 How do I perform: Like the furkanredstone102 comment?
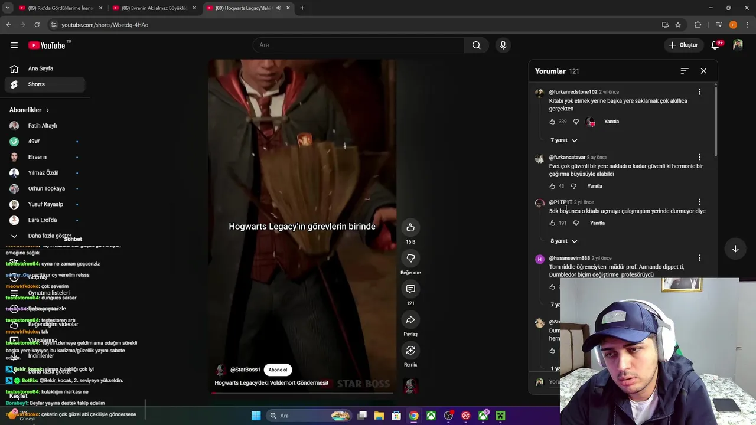[552, 122]
